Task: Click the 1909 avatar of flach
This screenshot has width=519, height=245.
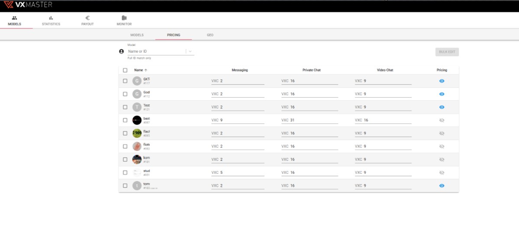Action: pos(137,134)
